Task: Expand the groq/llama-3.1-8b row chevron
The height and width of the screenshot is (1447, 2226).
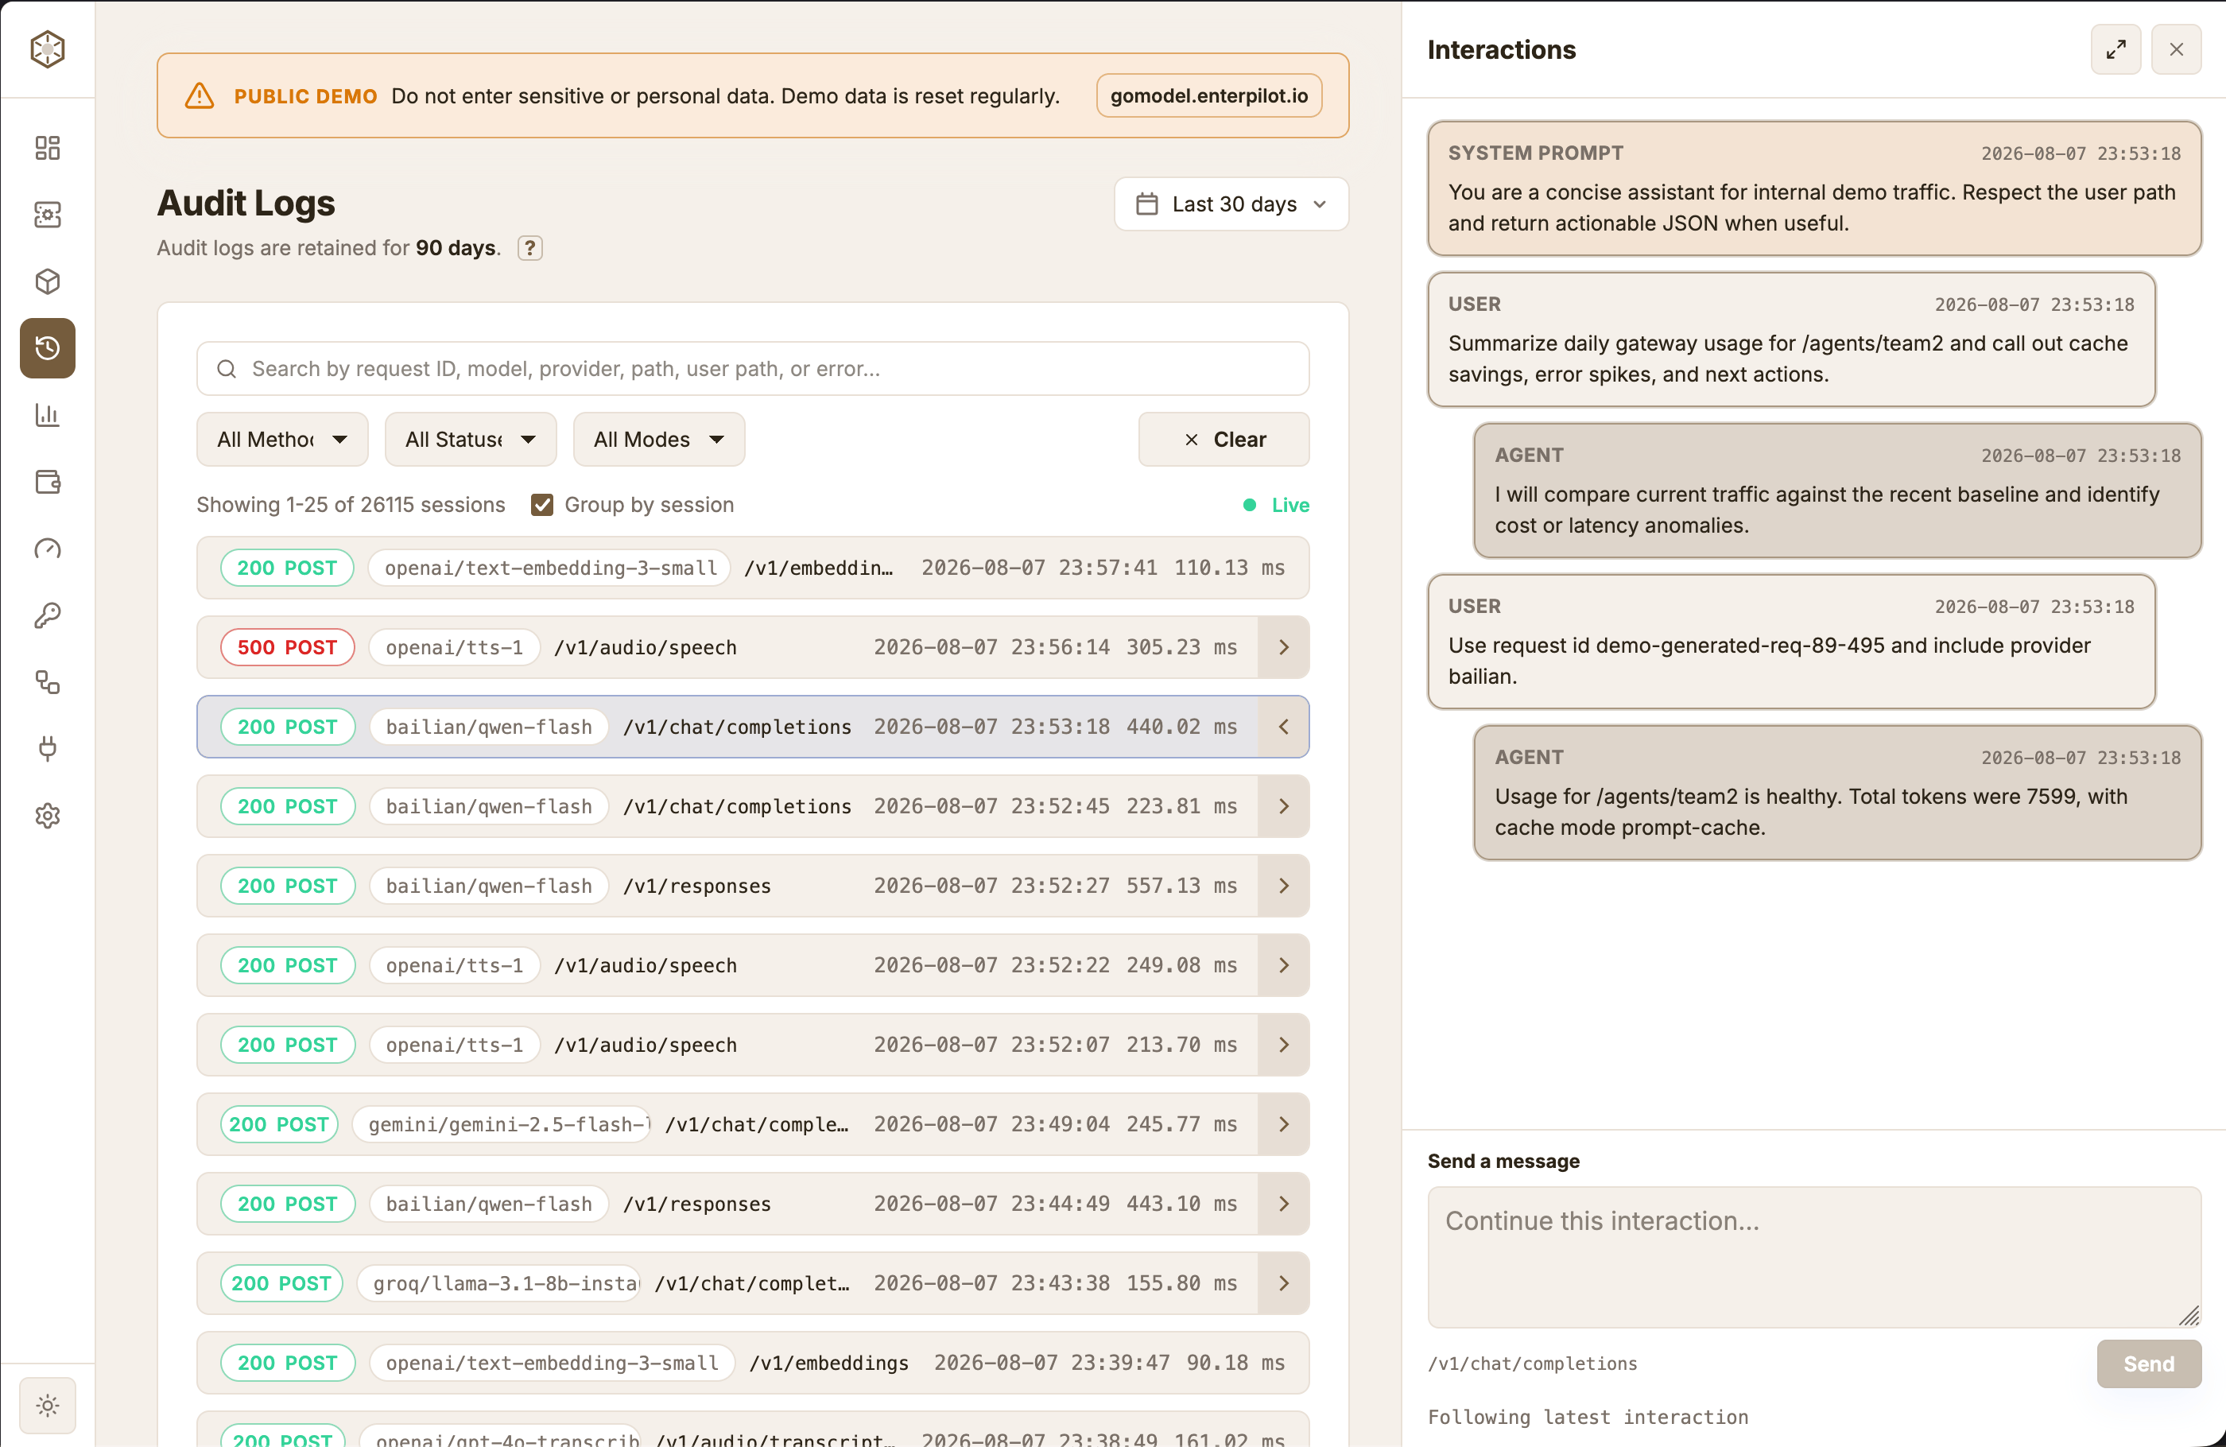Action: tap(1283, 1283)
